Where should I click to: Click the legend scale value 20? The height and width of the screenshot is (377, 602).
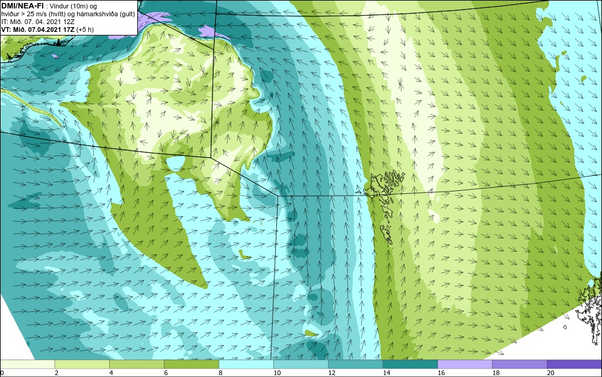[x=551, y=373]
